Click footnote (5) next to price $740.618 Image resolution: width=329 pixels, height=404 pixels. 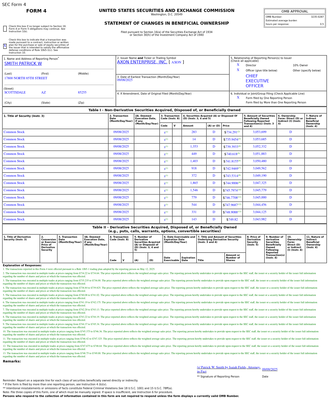pyautogui.click(x=238, y=153)
